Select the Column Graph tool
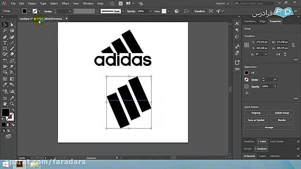Image resolution: width=301 pixels, height=169 pixels. tap(12, 91)
